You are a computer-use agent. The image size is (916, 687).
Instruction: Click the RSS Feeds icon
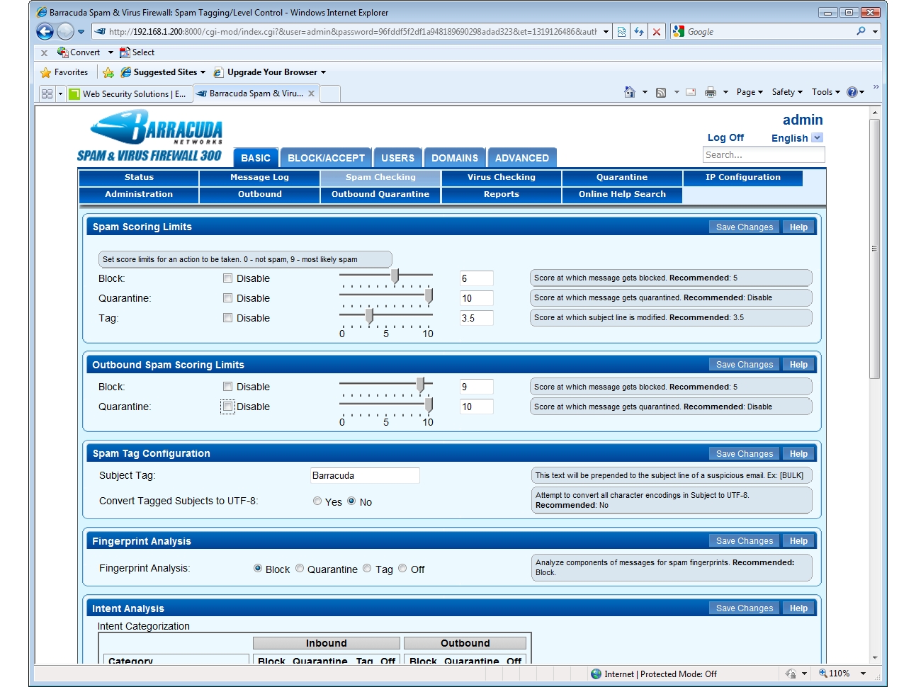(661, 92)
